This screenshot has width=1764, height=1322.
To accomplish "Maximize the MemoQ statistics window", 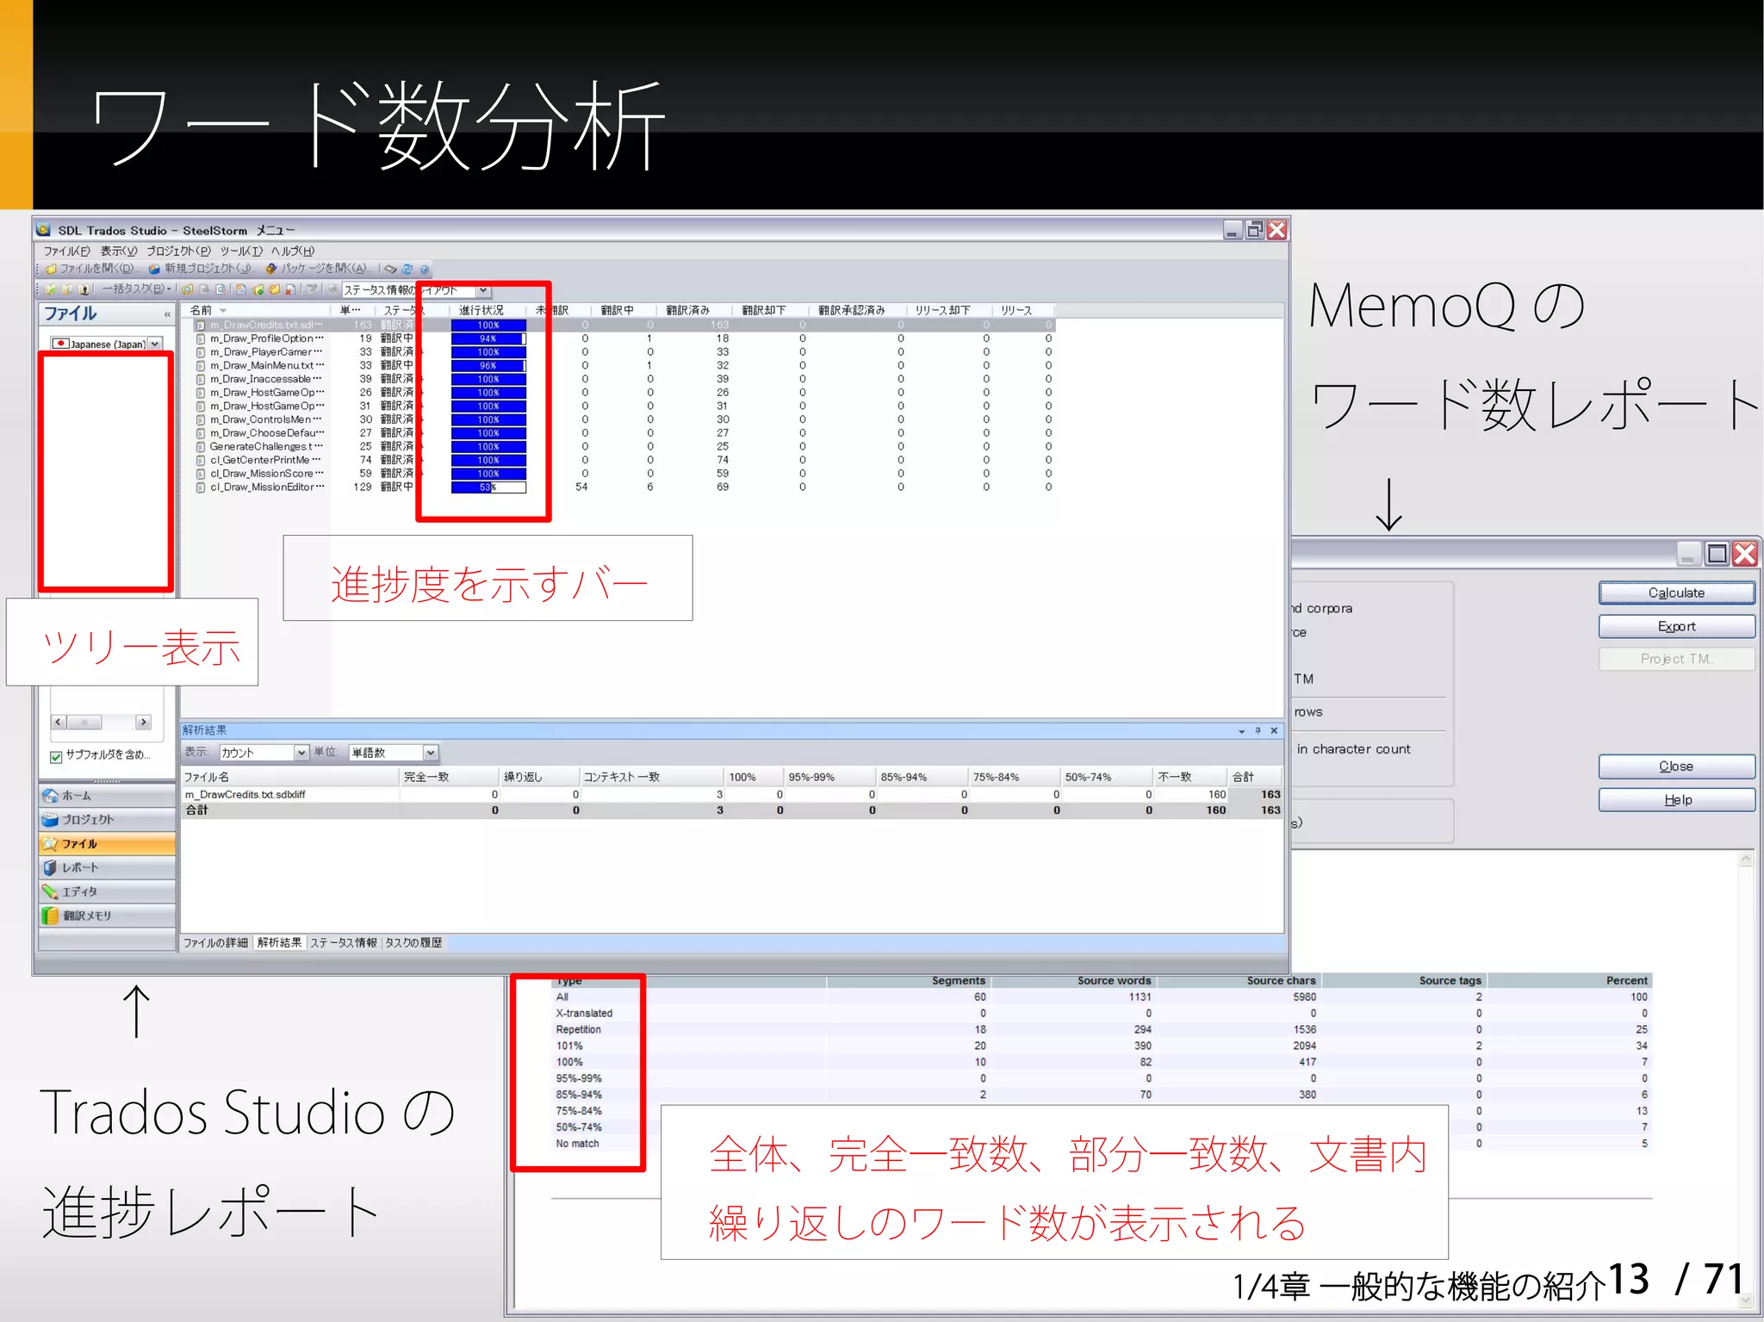I will click(x=1717, y=554).
